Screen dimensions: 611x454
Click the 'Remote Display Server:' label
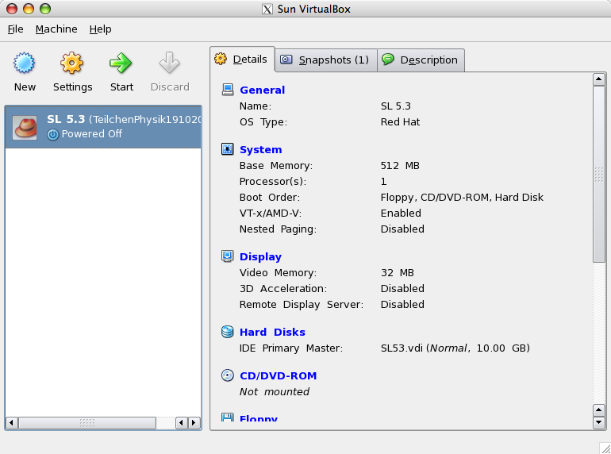click(x=302, y=305)
